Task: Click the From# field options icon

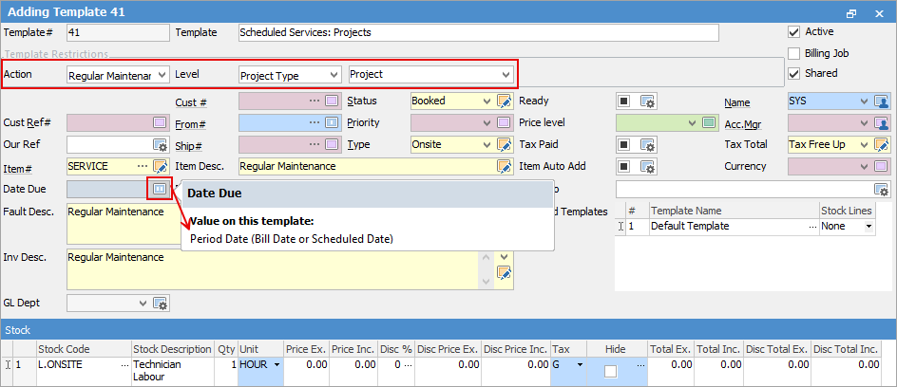Action: 332,122
